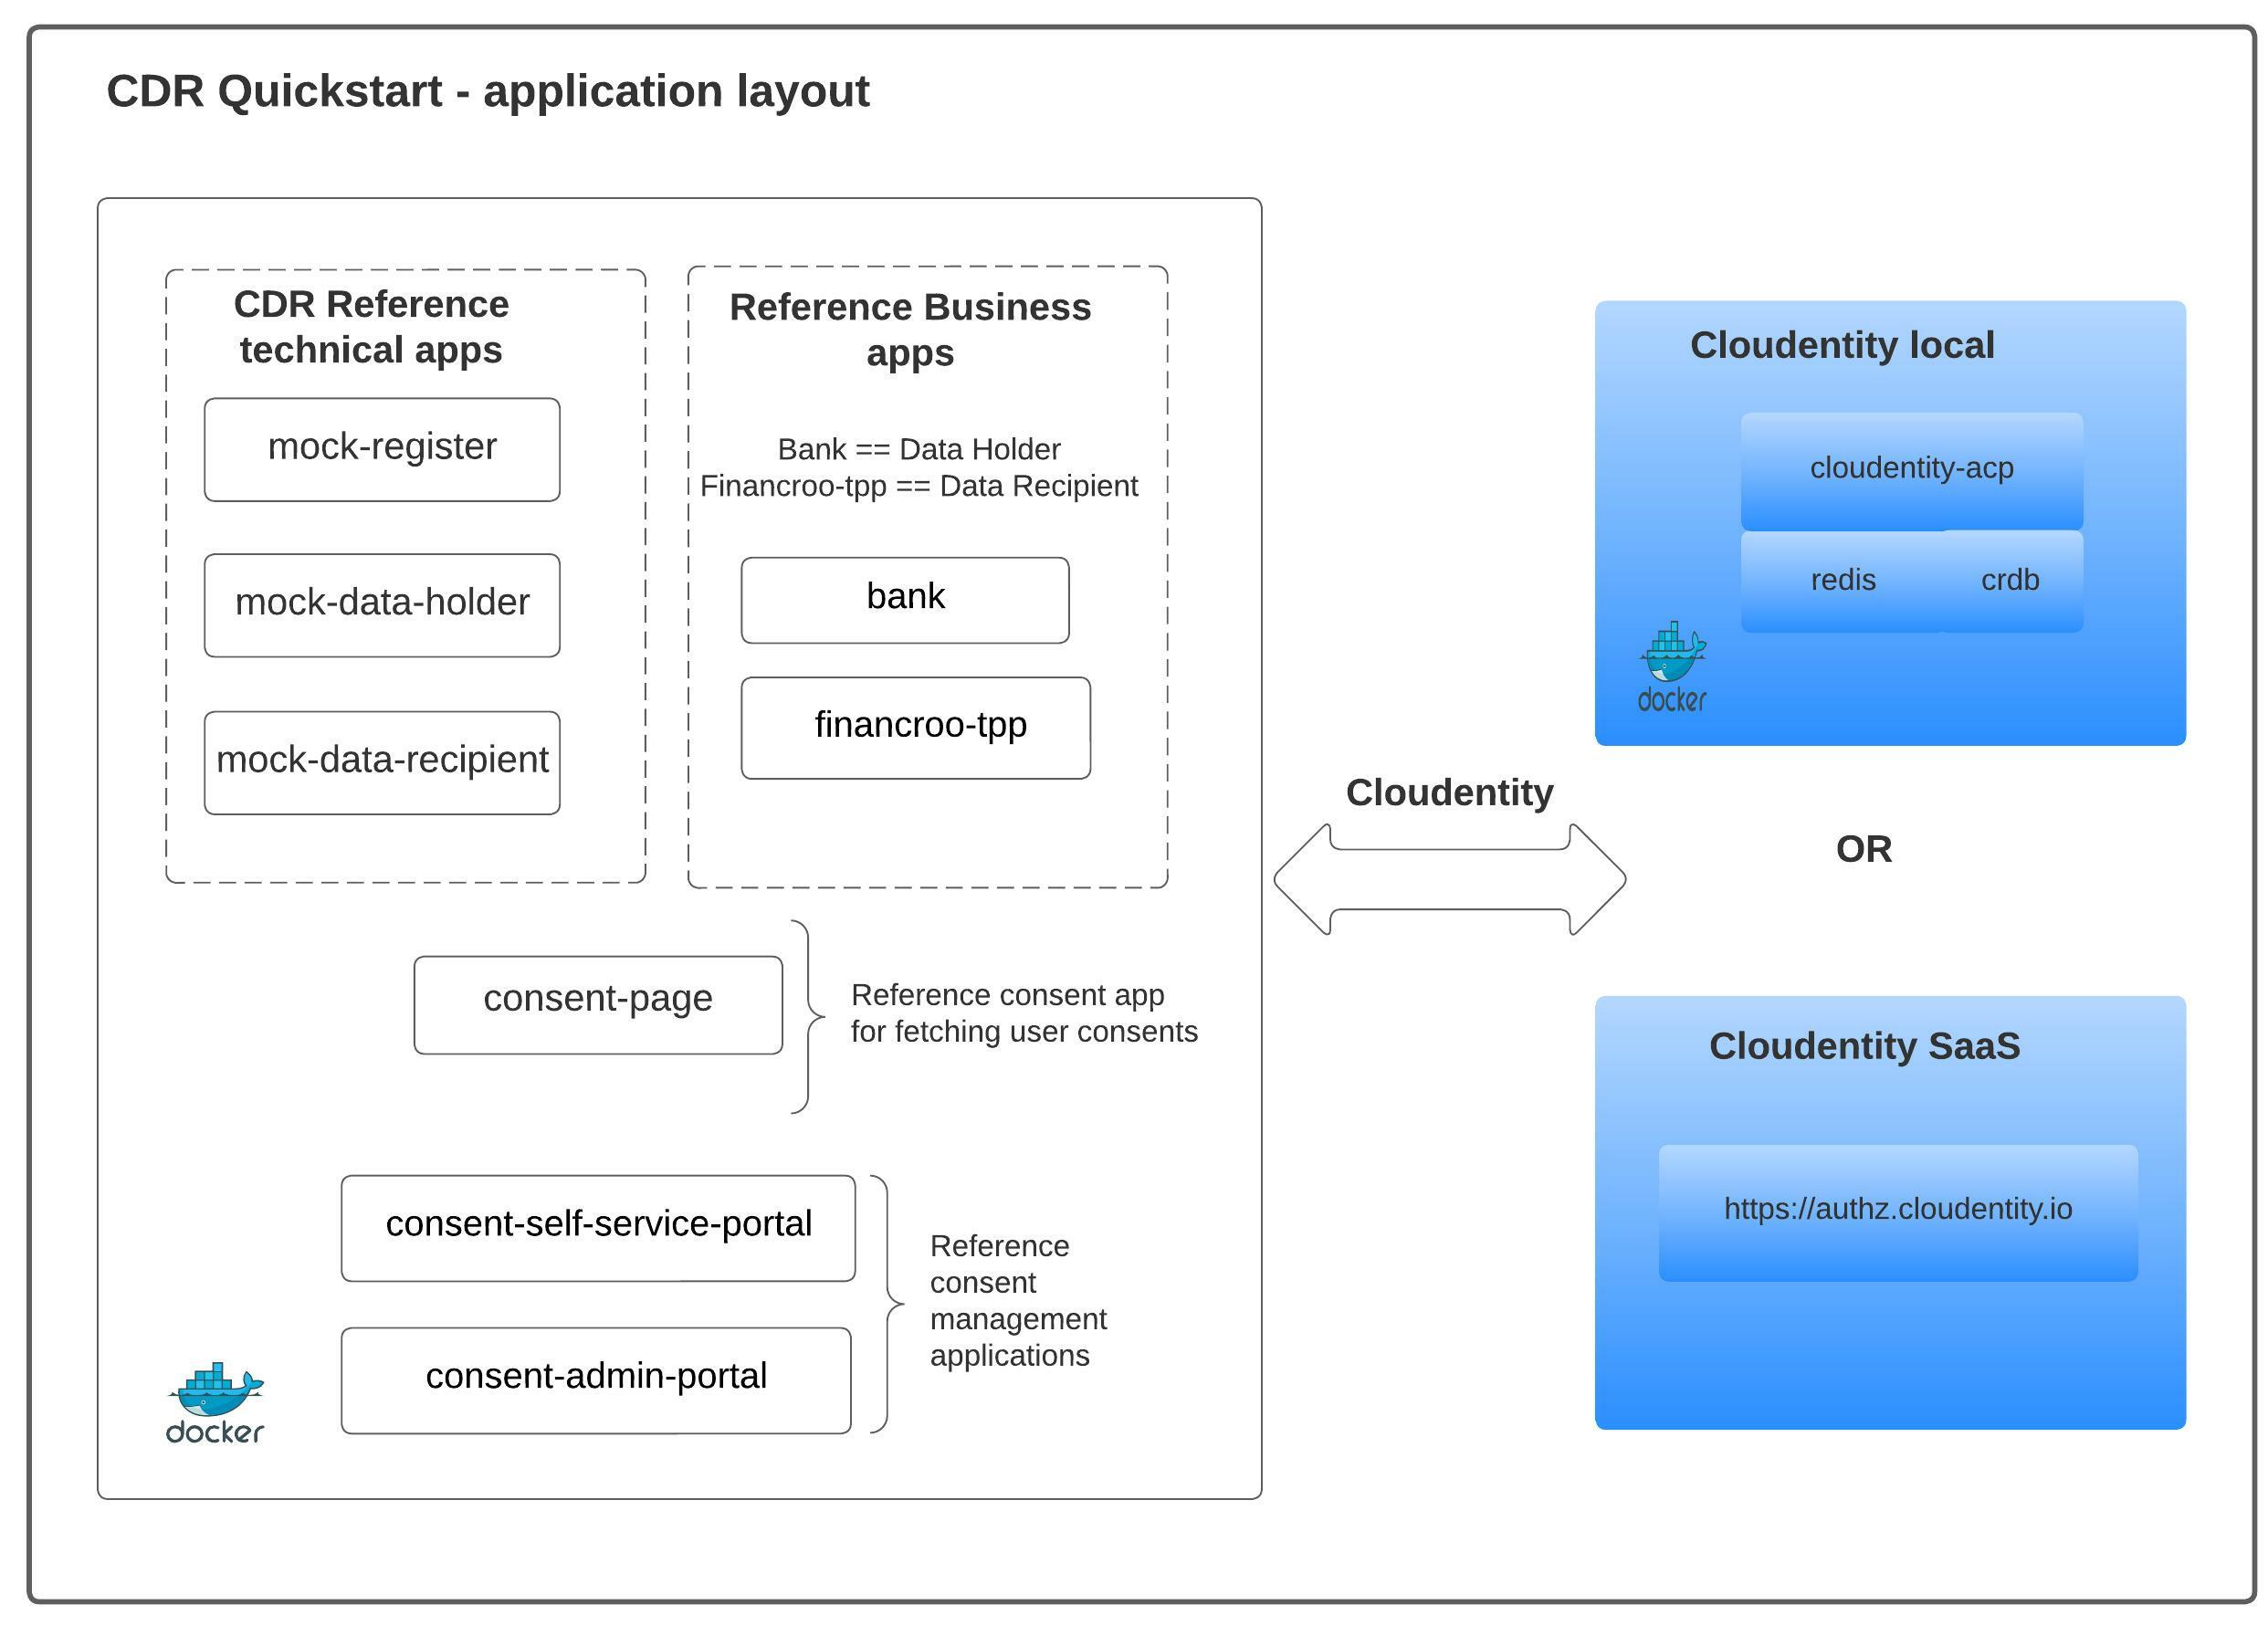This screenshot has width=2268, height=1626.
Task: Click the 'Cloudentity SaaS' heading
Action: point(1864,1046)
